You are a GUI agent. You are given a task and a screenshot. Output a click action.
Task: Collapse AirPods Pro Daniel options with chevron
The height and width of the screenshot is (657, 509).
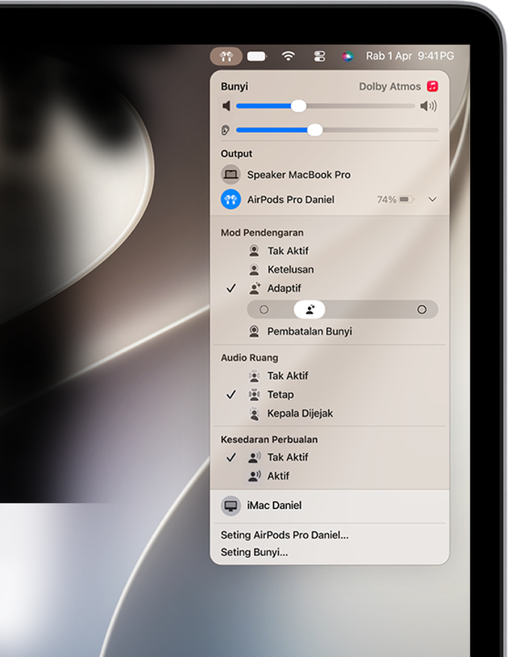point(433,200)
